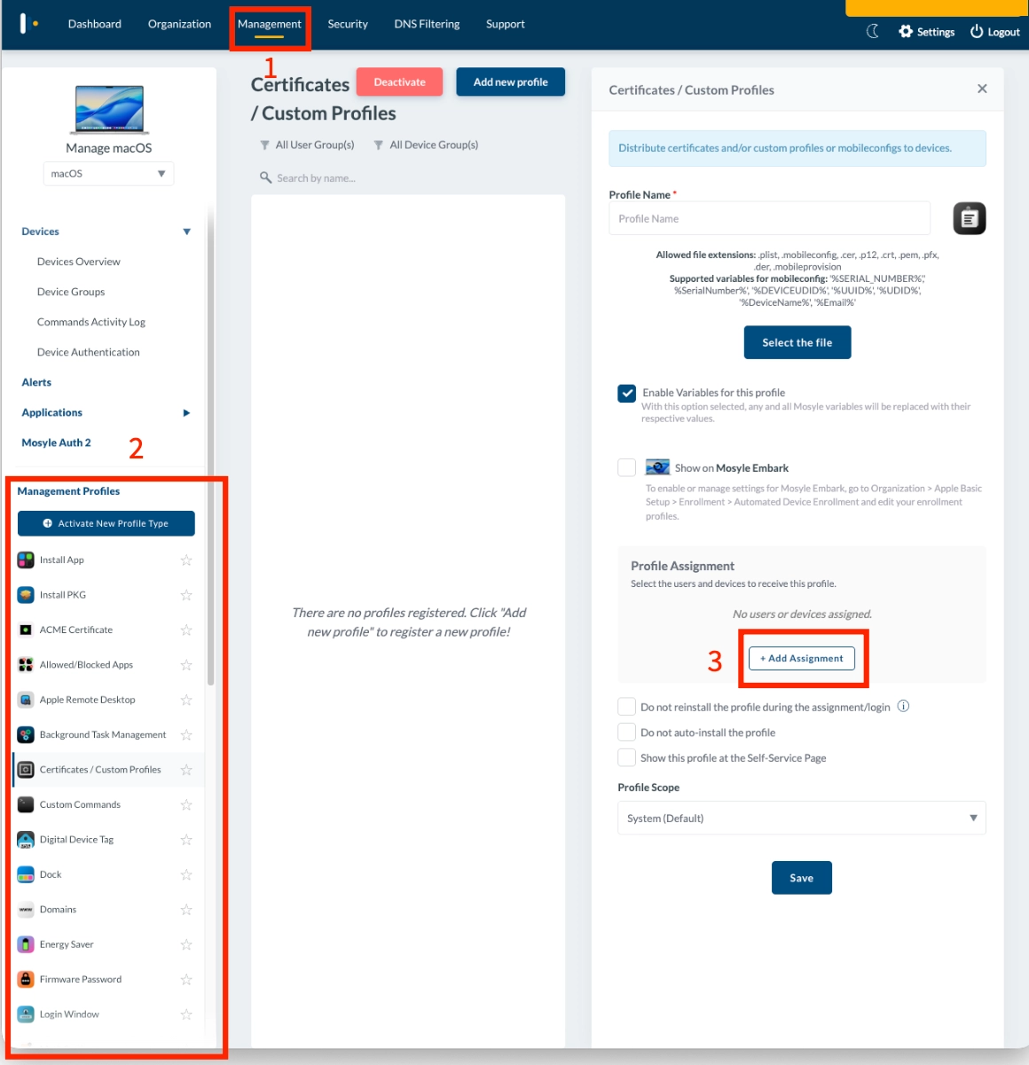Open Device Authentication
Image resolution: width=1029 pixels, height=1065 pixels.
(x=89, y=352)
